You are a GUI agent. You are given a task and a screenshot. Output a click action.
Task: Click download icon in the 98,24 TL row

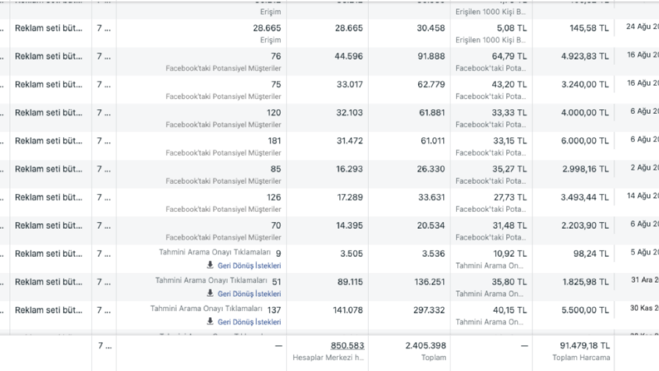click(x=210, y=265)
